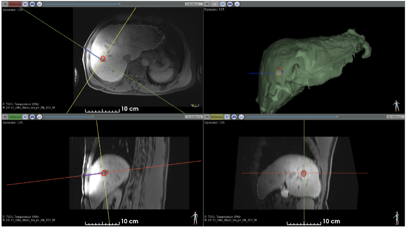Click the human orientation figure in the 3D view
This screenshot has height=227, width=406.
coord(396,105)
